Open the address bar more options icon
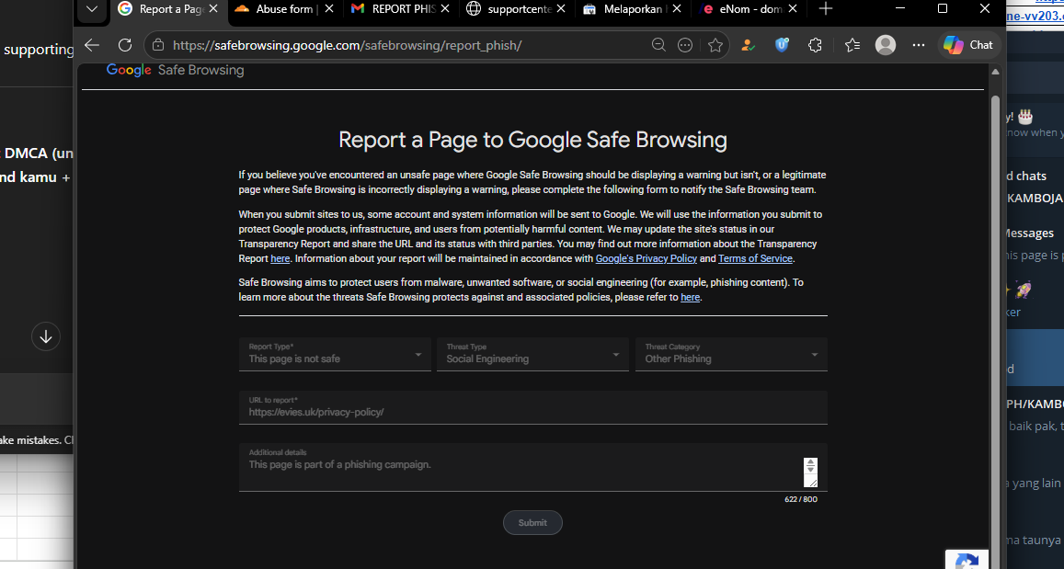The width and height of the screenshot is (1064, 569). pos(685,45)
